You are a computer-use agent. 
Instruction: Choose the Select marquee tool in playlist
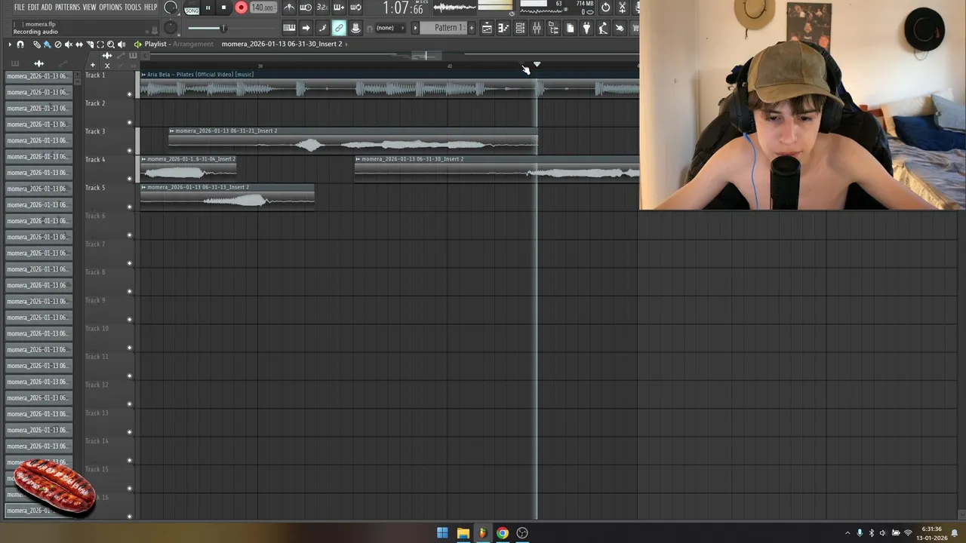coord(100,44)
